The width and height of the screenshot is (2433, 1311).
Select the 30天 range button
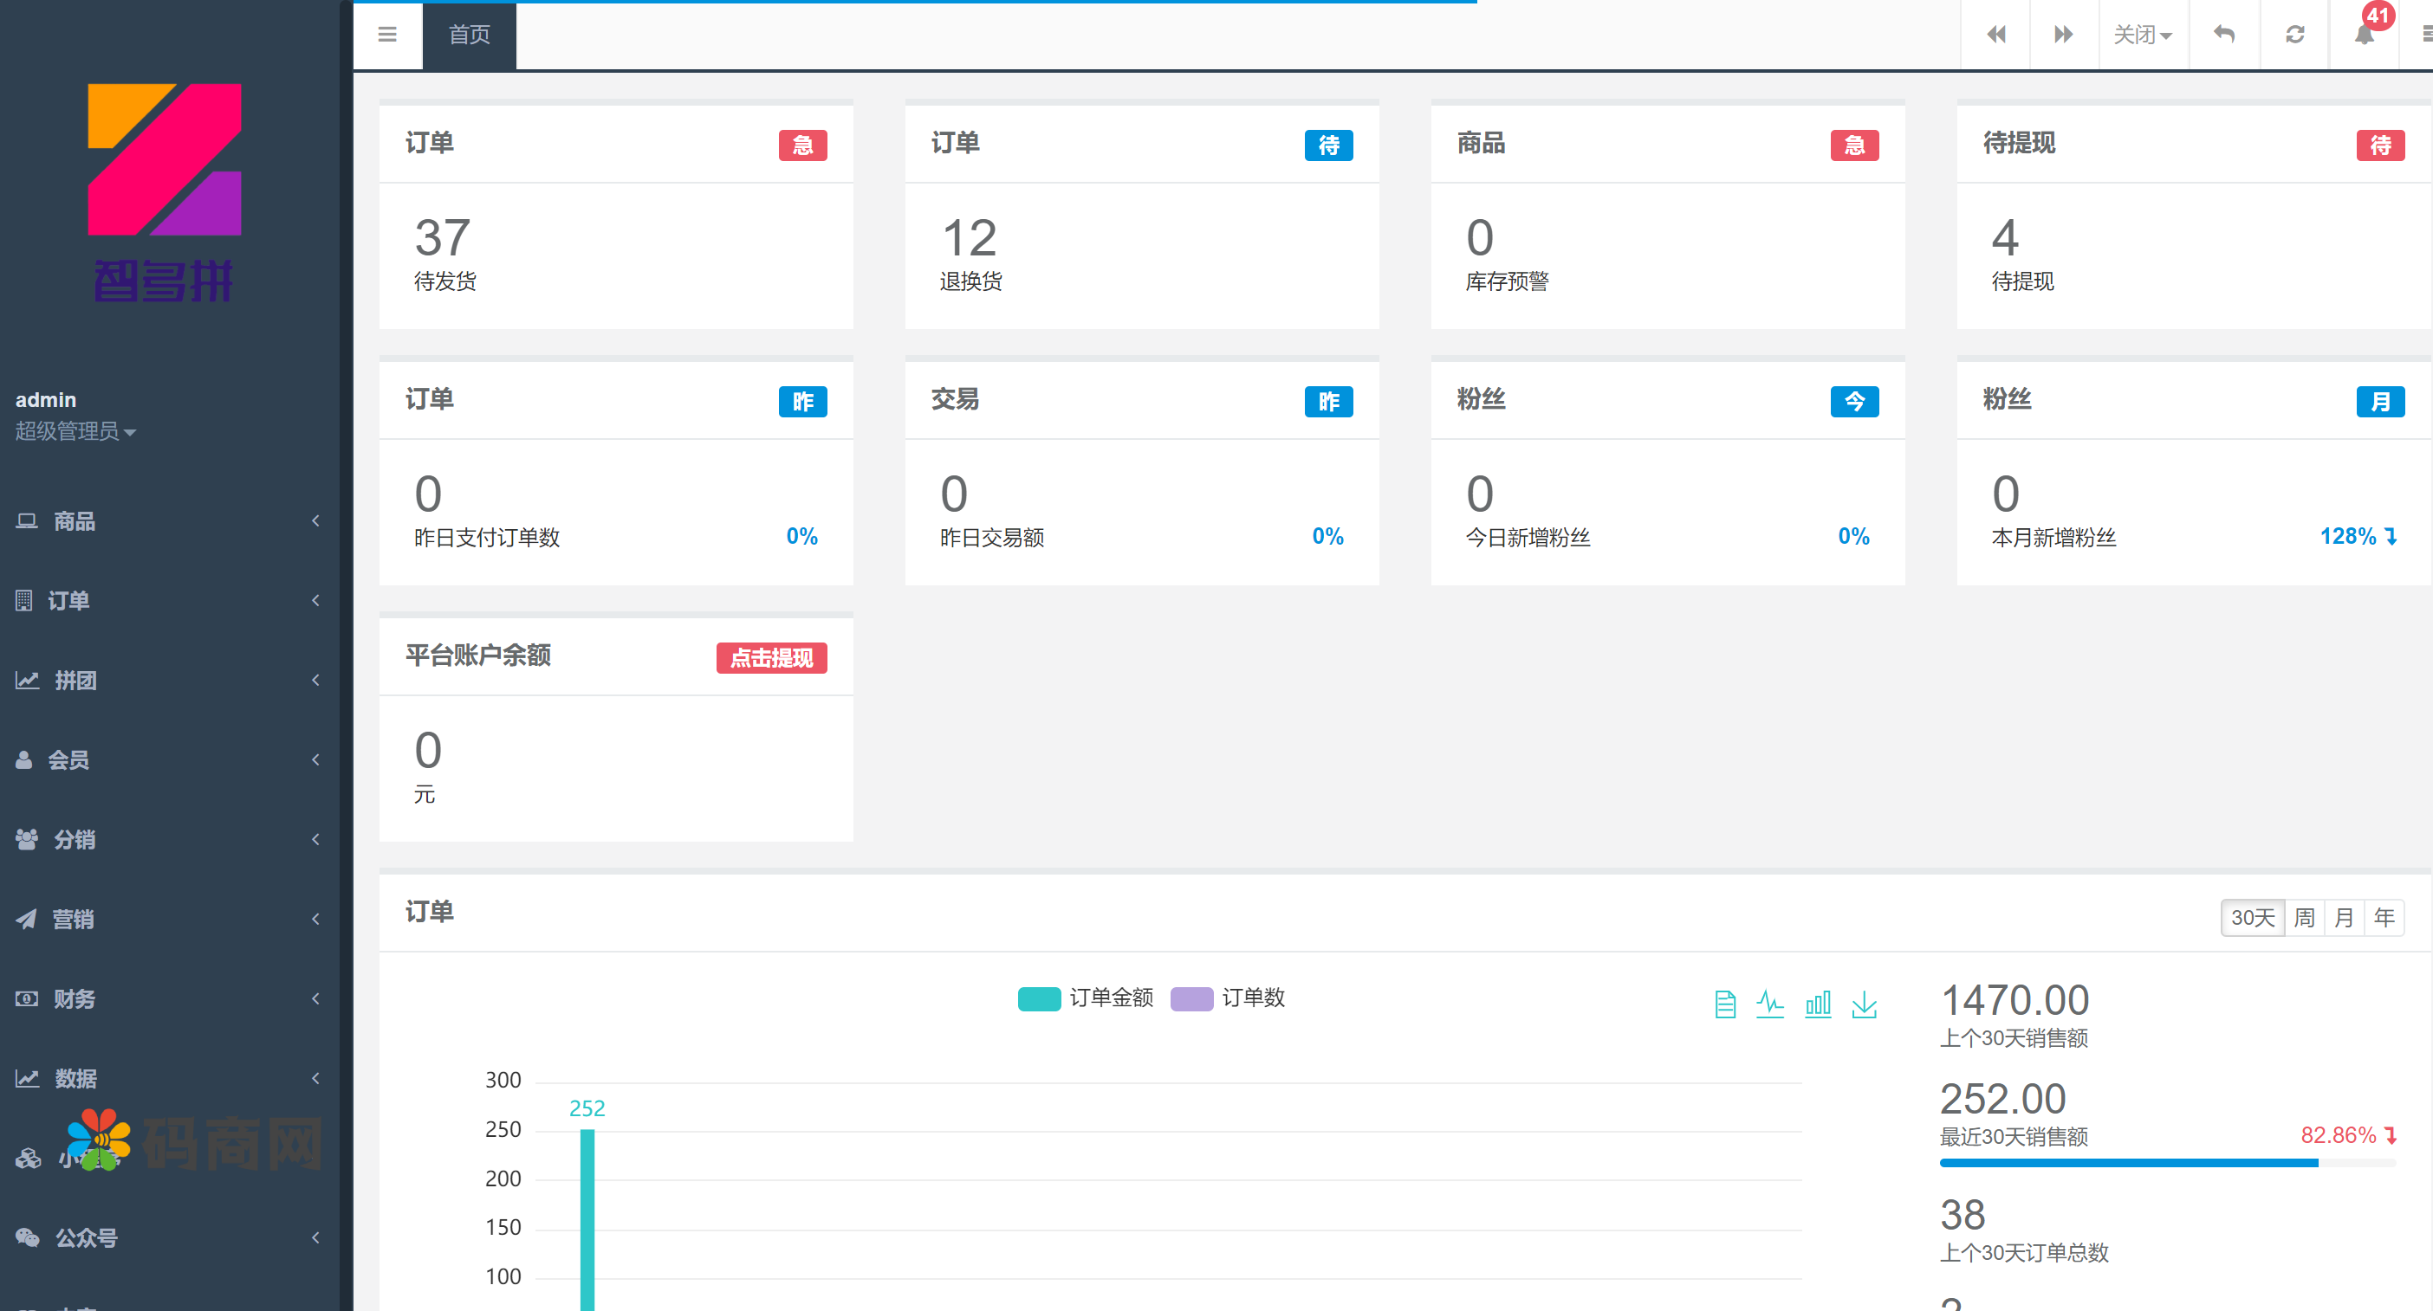tap(2252, 917)
